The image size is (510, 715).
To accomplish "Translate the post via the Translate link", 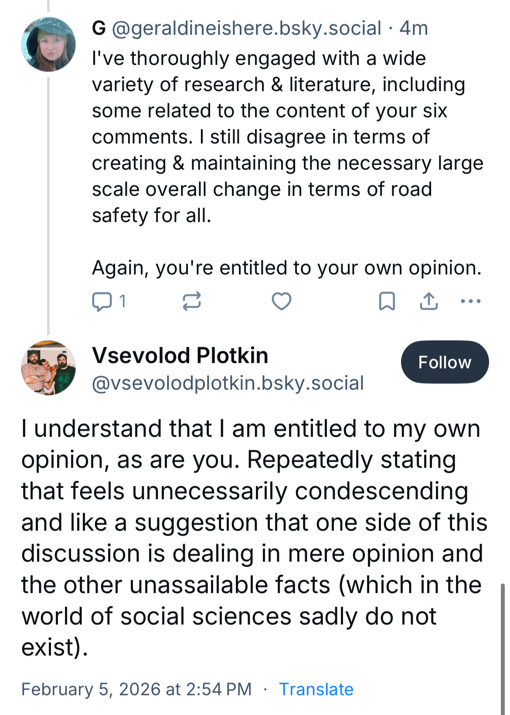I will coord(316,689).
